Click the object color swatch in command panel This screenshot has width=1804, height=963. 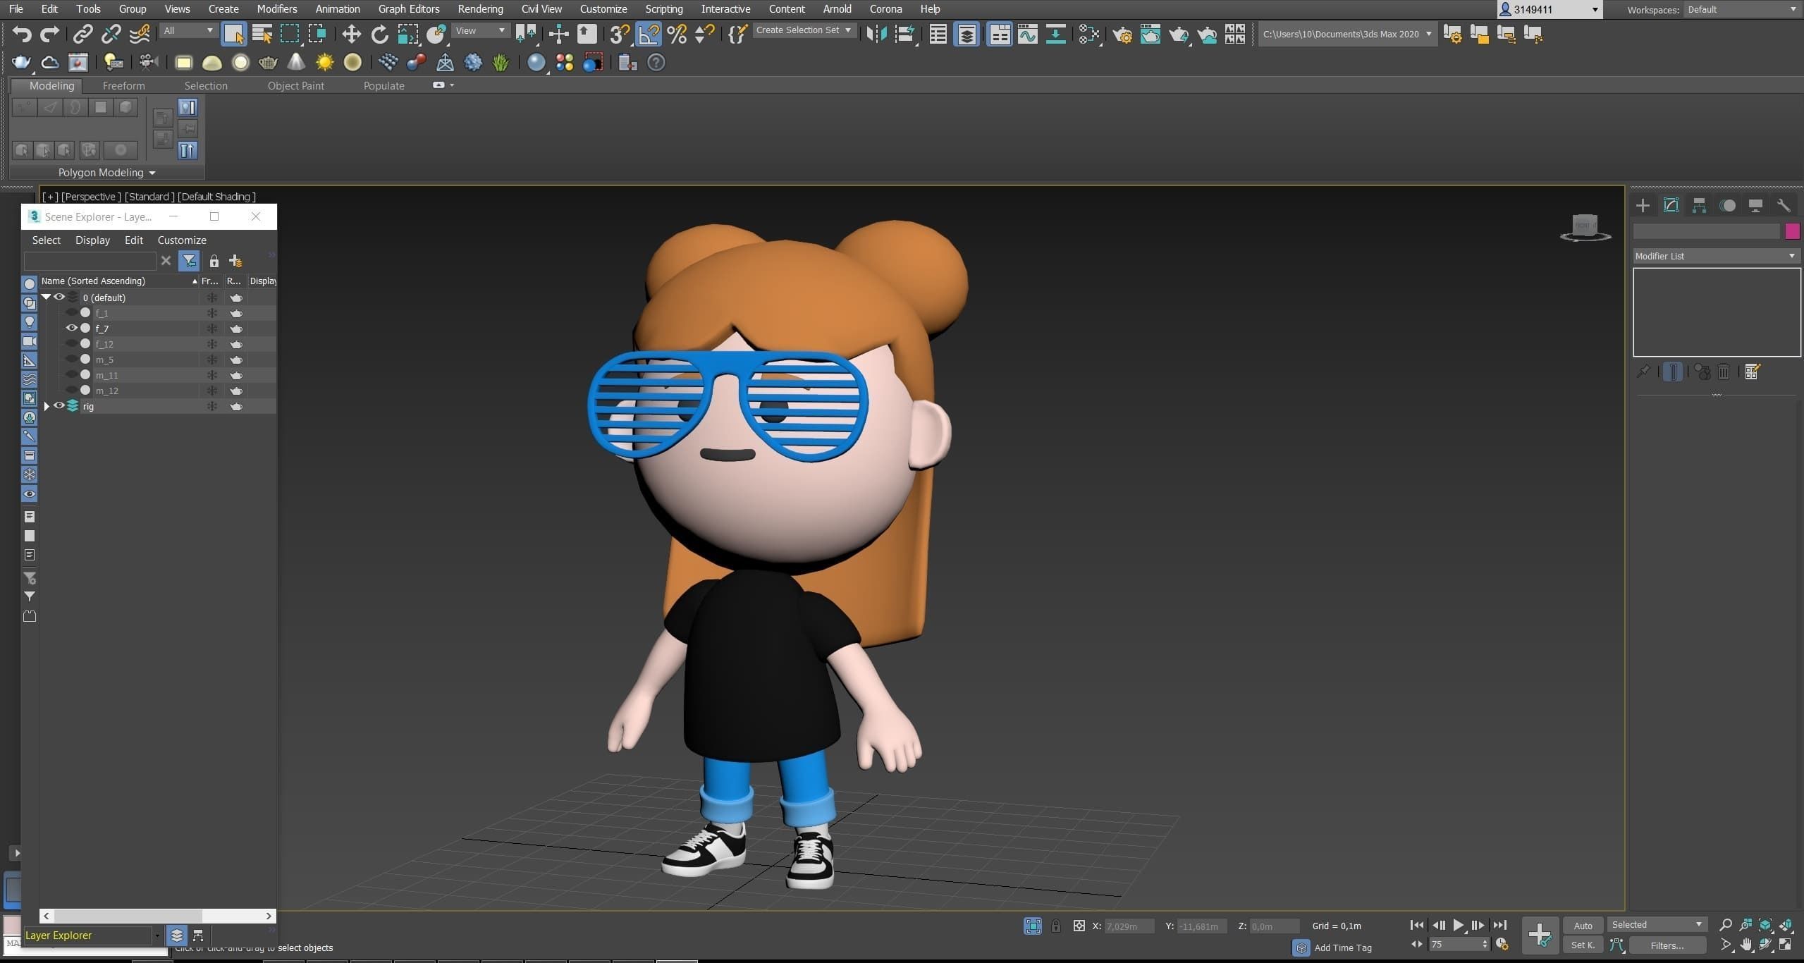click(1792, 231)
